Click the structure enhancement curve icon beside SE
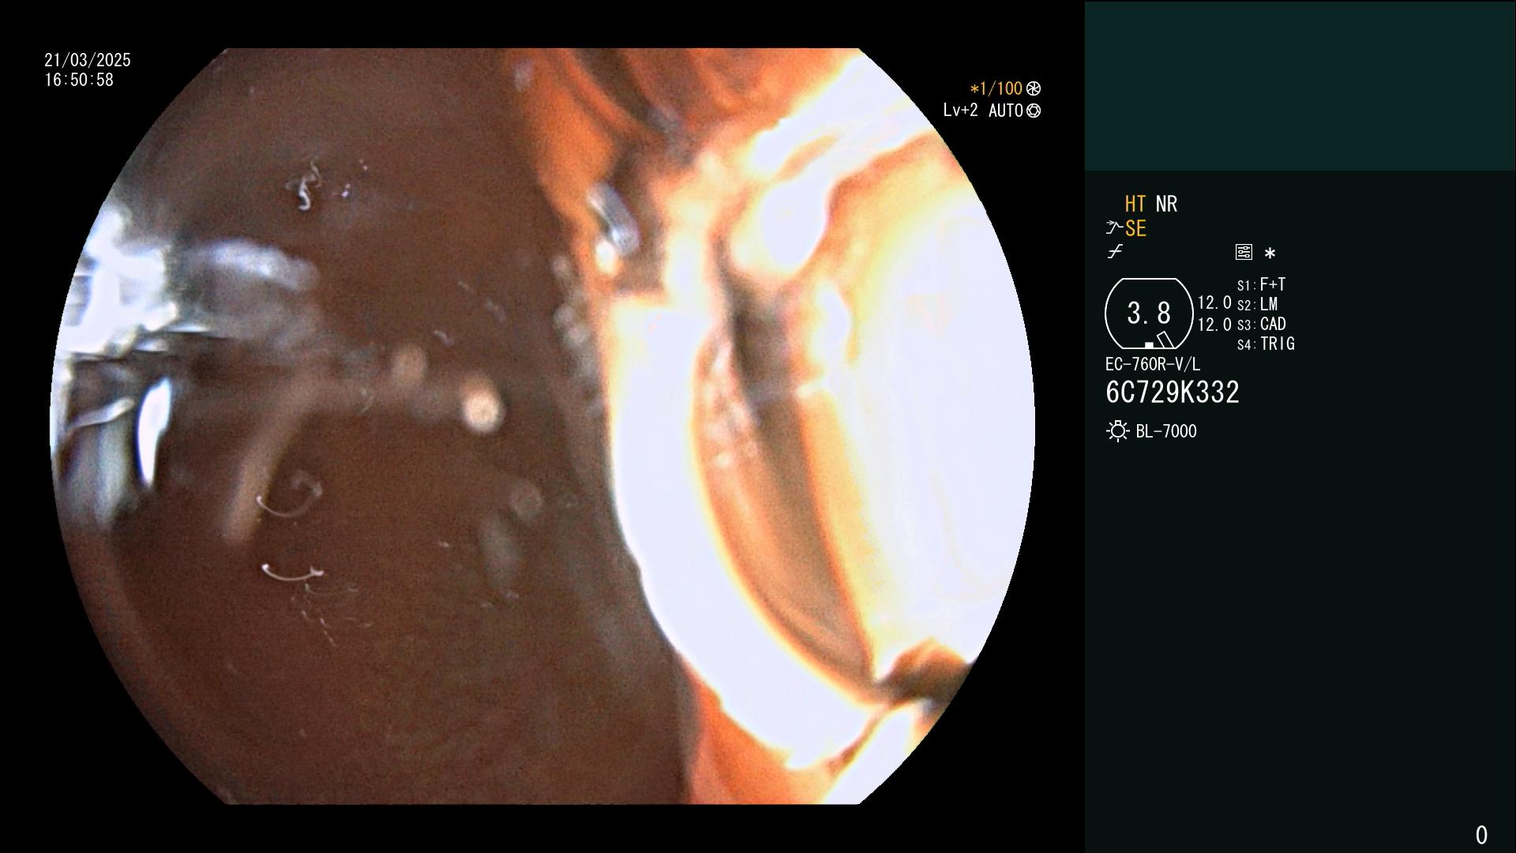The image size is (1516, 853). (x=1114, y=228)
